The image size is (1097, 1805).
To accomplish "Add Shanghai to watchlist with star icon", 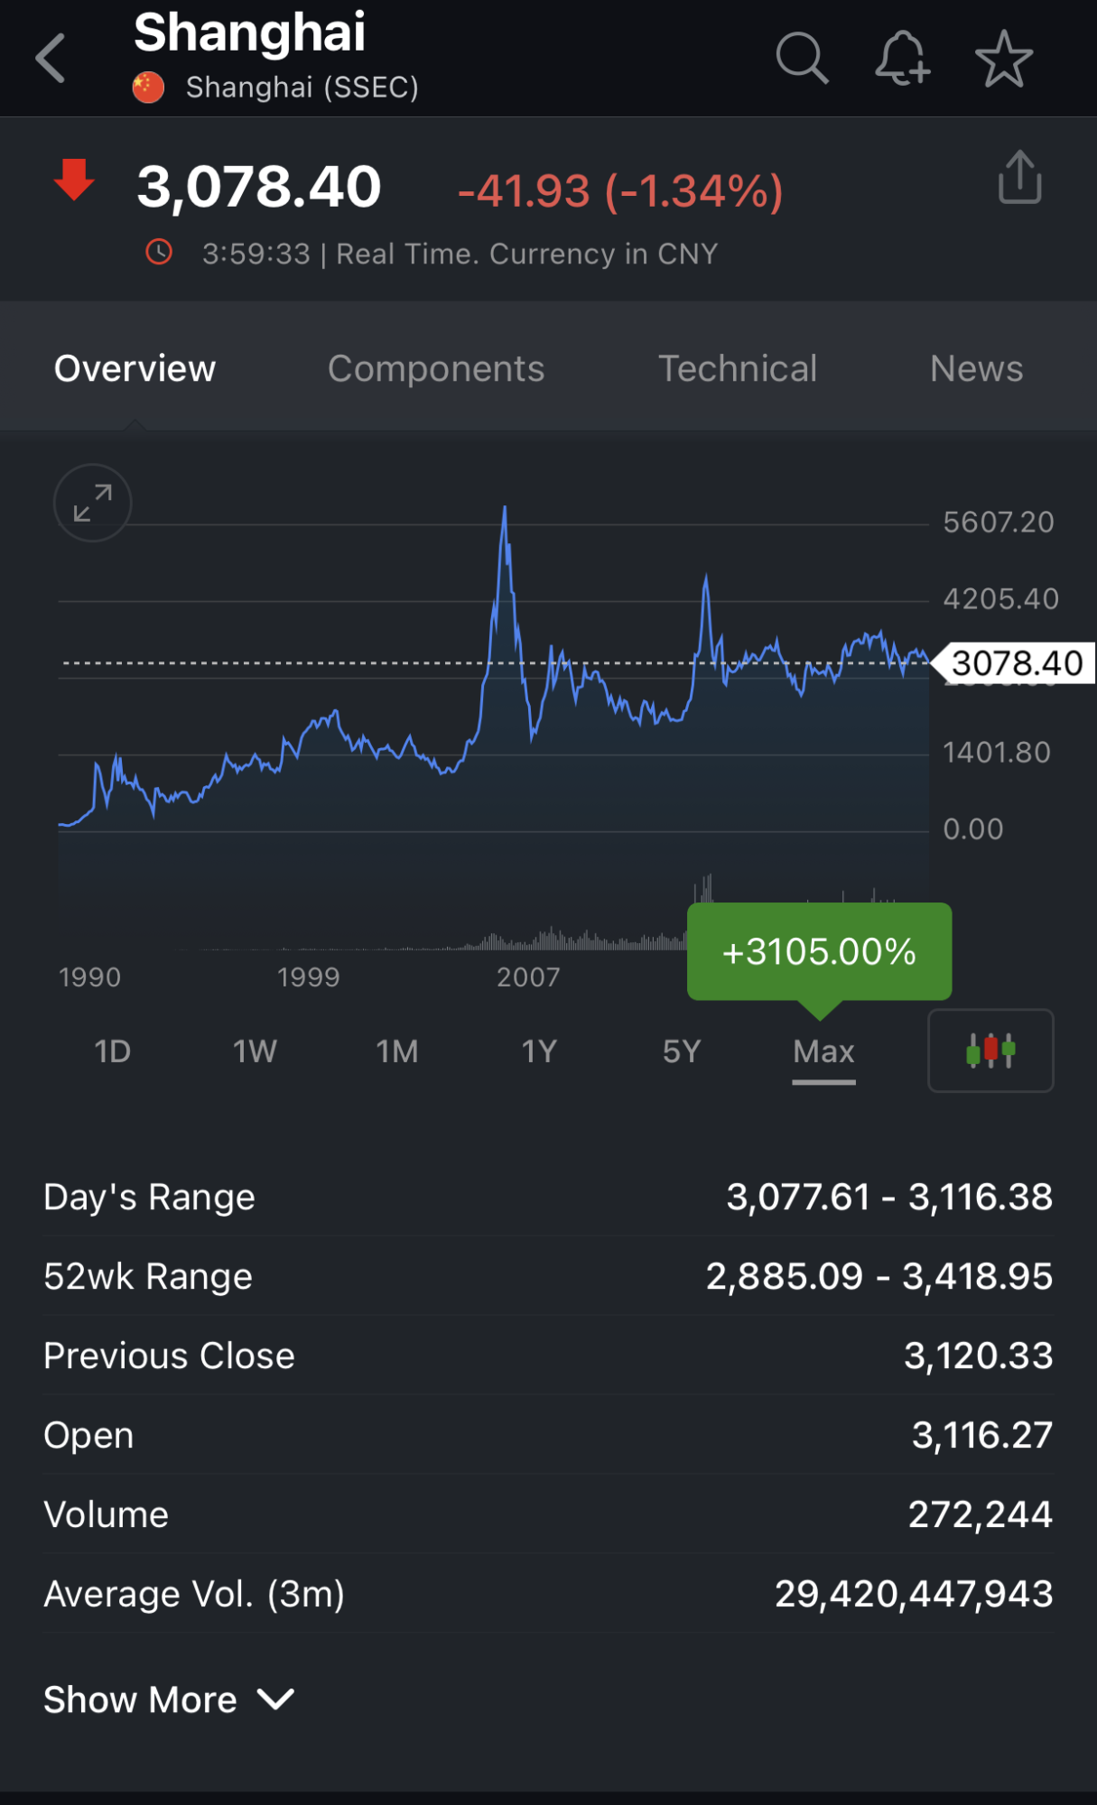I will [x=1004, y=59].
